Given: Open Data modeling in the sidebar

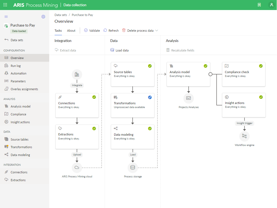Looking at the screenshot, I should tap(25, 155).
